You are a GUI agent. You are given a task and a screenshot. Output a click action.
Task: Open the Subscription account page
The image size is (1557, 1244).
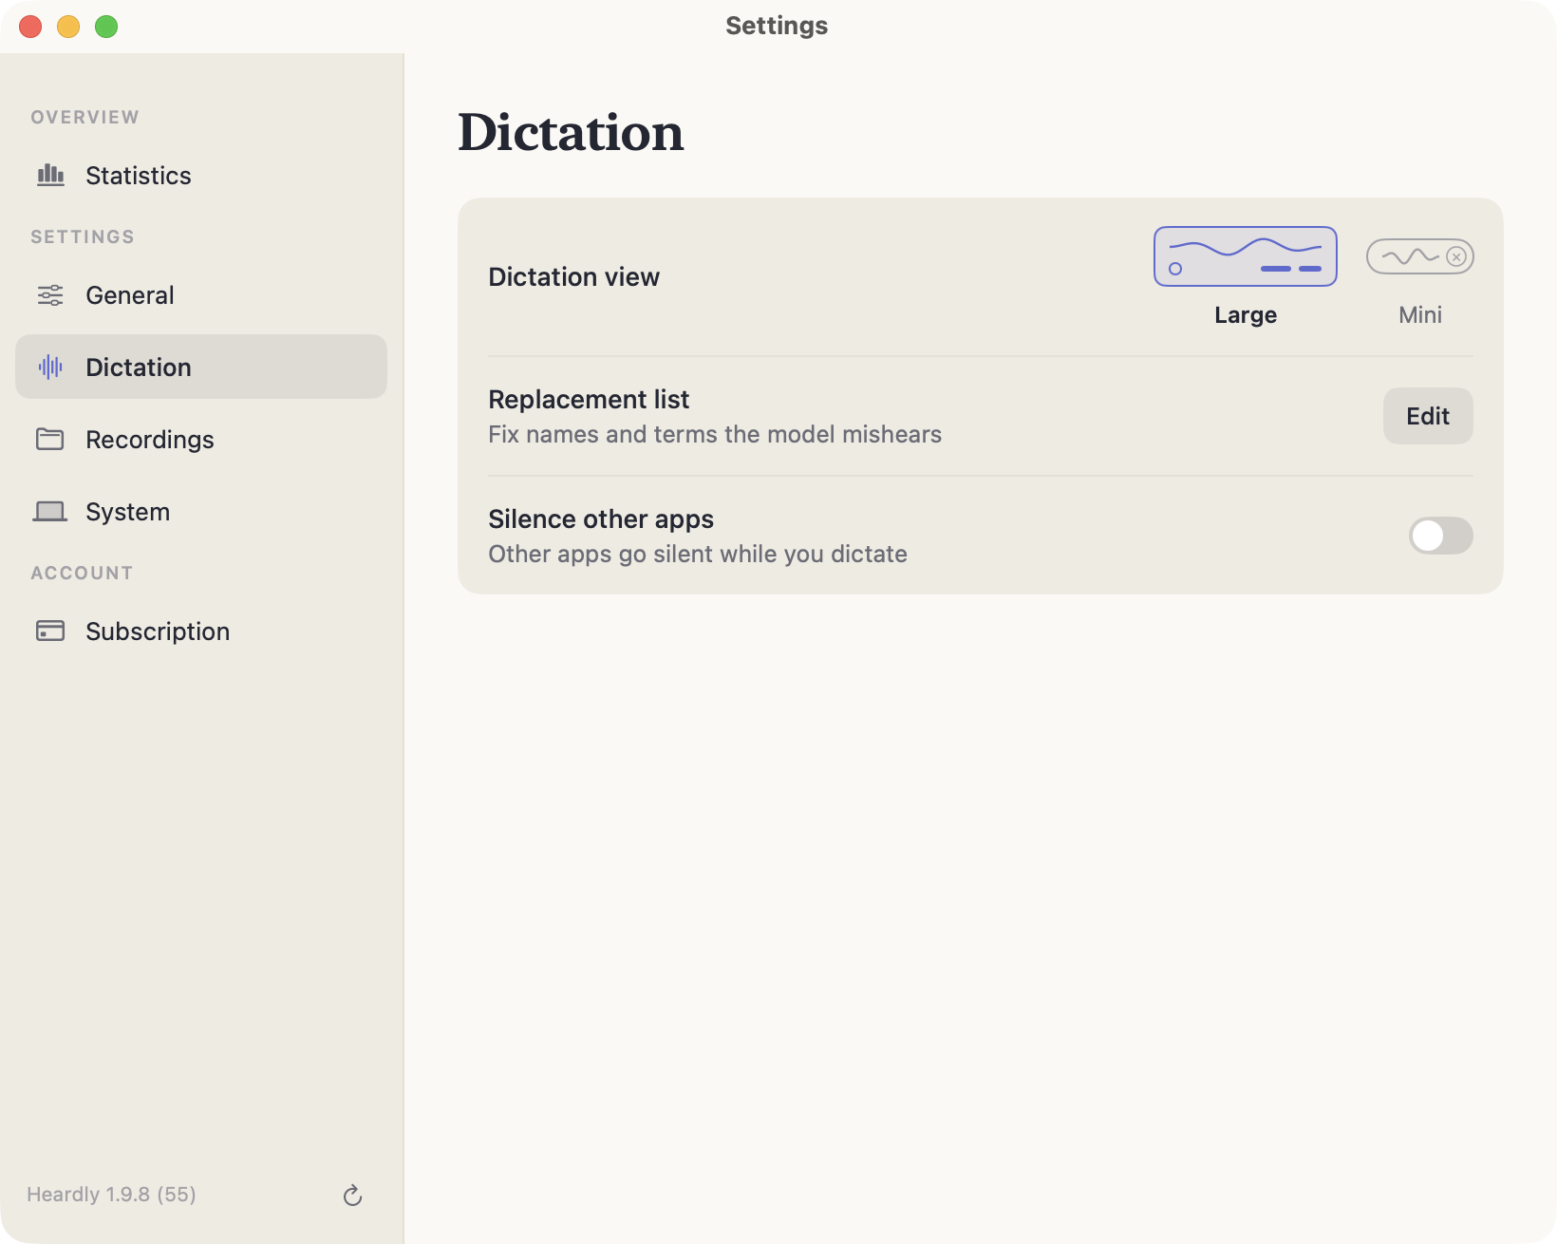coord(201,631)
